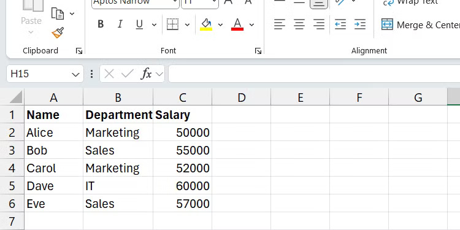The image size is (460, 230).
Task: Click the cell containing Dave
Action: click(54, 186)
